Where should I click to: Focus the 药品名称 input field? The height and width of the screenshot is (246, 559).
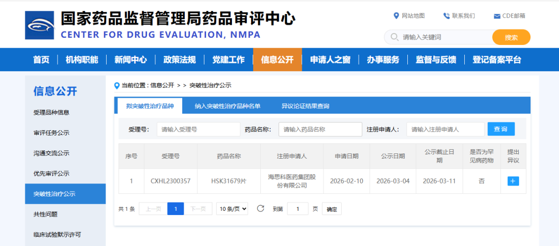click(320, 129)
